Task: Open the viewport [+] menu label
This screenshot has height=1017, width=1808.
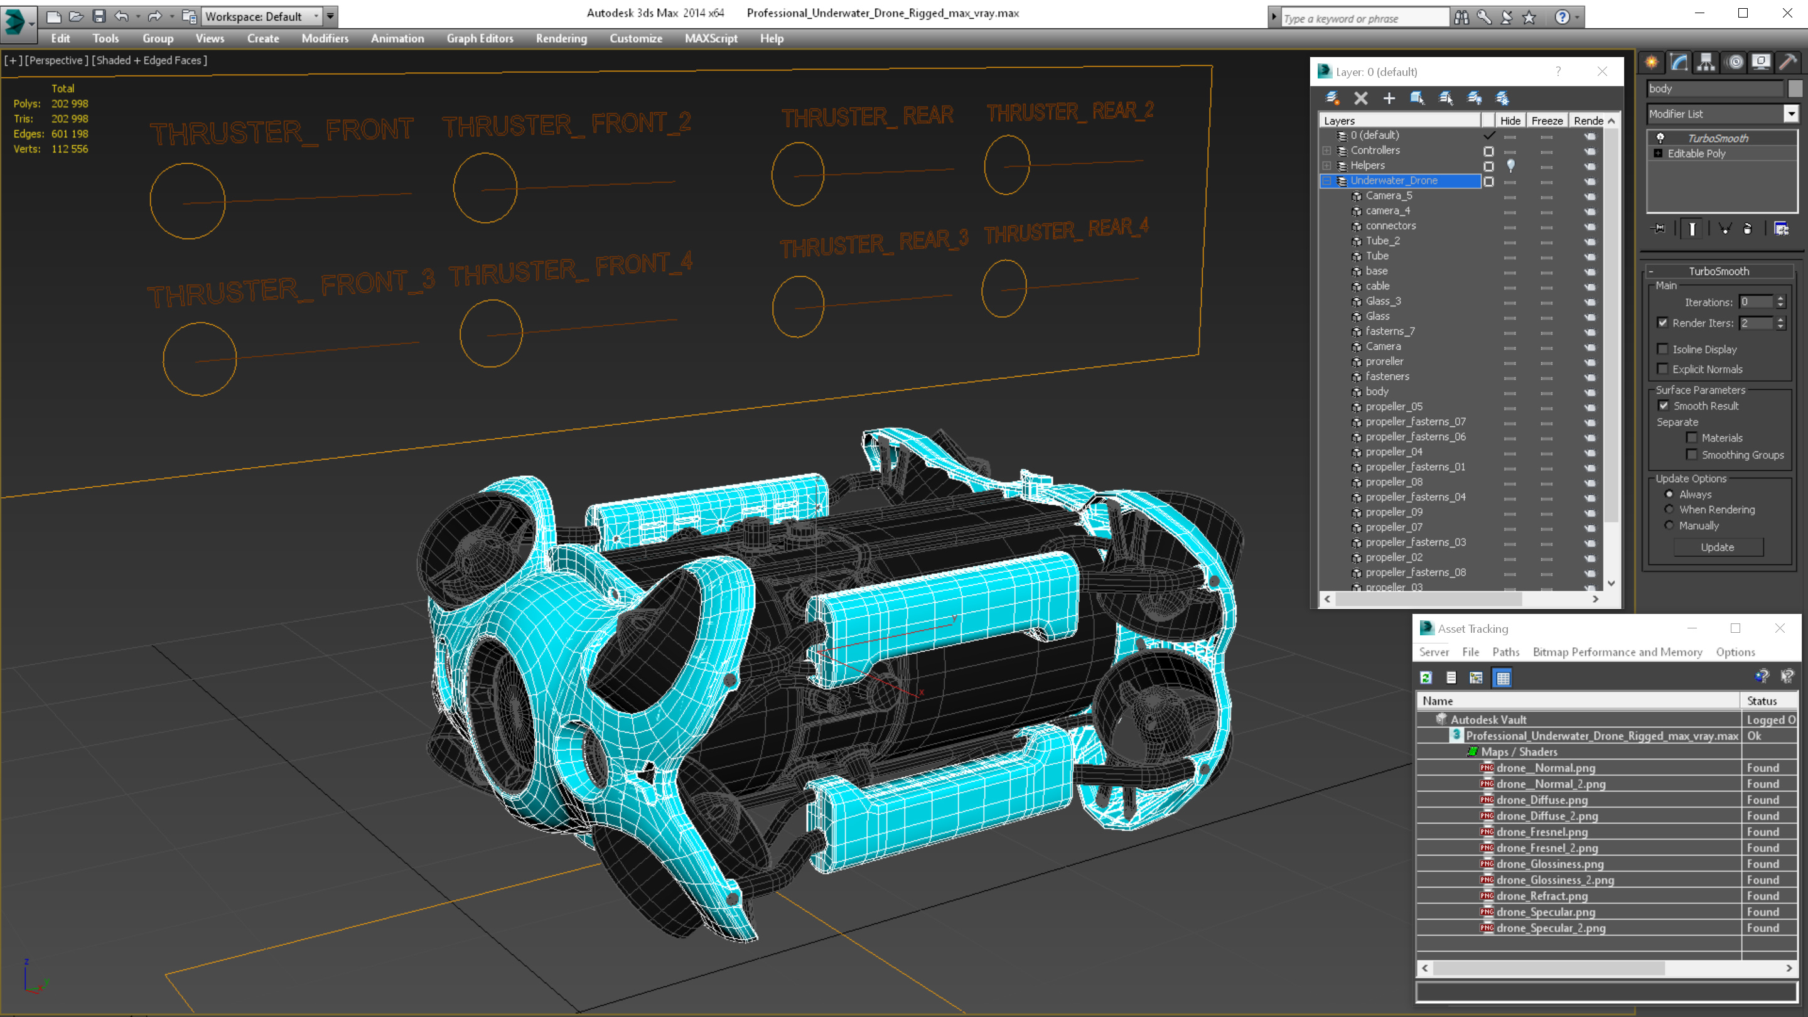Action: coord(13,60)
